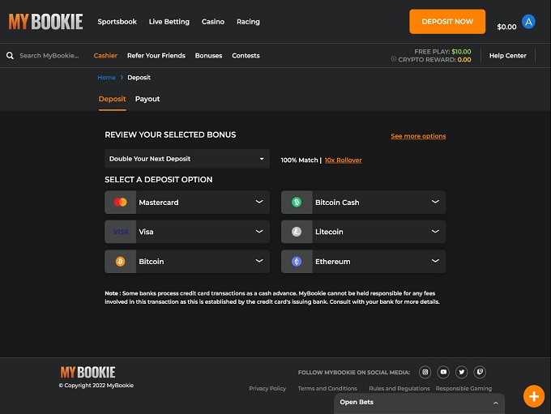Click the search magnifier icon

click(x=11, y=56)
